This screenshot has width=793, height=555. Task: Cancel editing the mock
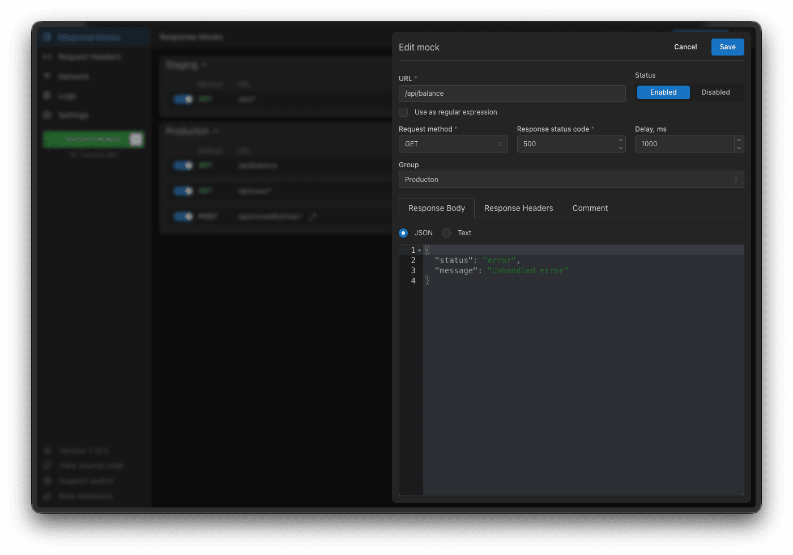coord(685,47)
